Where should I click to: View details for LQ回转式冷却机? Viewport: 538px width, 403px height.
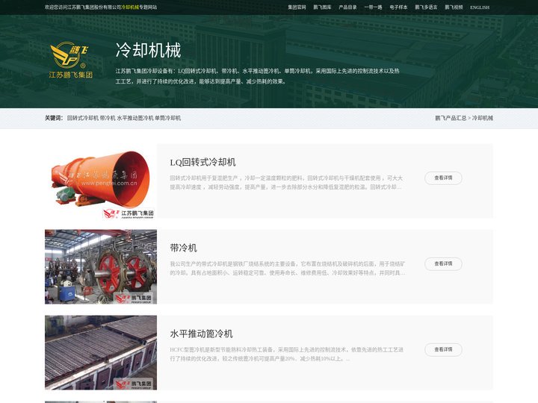[443, 178]
